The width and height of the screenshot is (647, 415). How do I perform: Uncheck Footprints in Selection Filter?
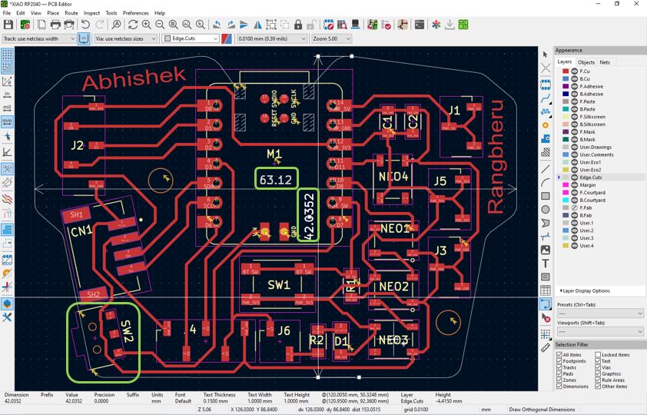(x=559, y=361)
